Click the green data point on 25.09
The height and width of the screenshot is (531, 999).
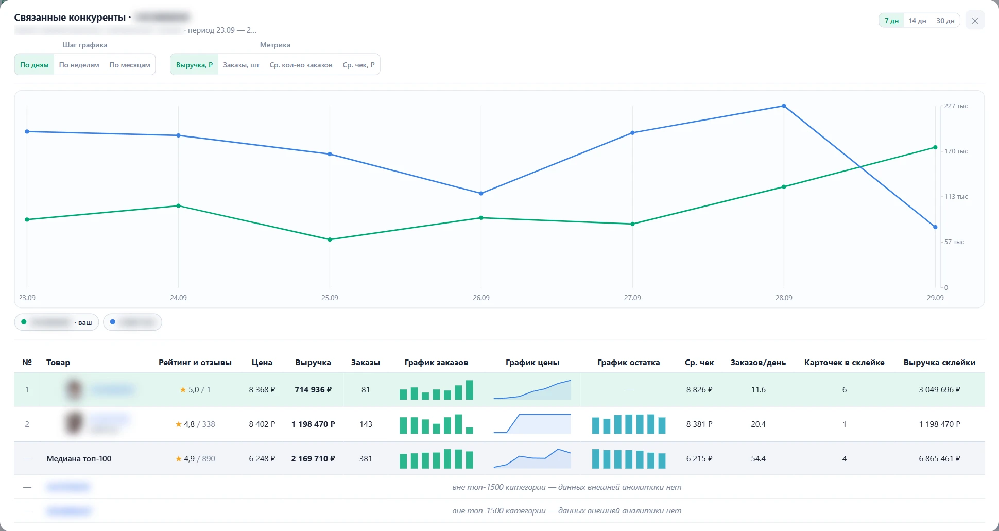330,239
